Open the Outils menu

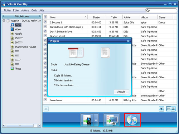coord(34,10)
